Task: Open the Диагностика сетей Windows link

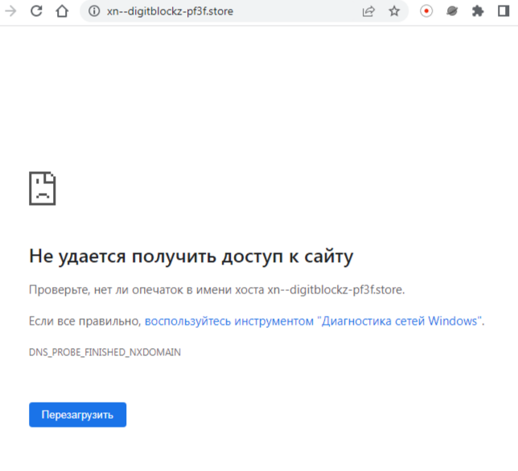Action: click(314, 321)
